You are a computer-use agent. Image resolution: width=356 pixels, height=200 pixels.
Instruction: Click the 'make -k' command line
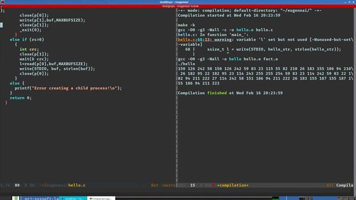click(186, 25)
